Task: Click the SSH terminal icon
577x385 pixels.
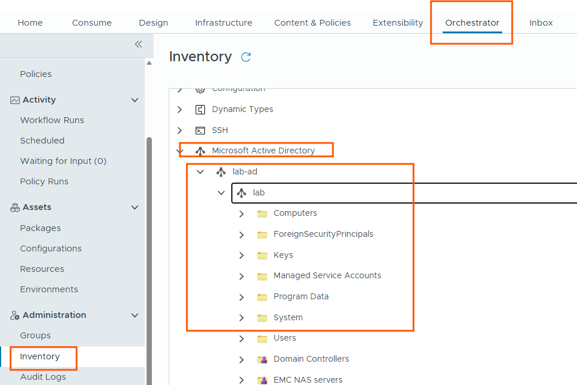Action: 200,131
